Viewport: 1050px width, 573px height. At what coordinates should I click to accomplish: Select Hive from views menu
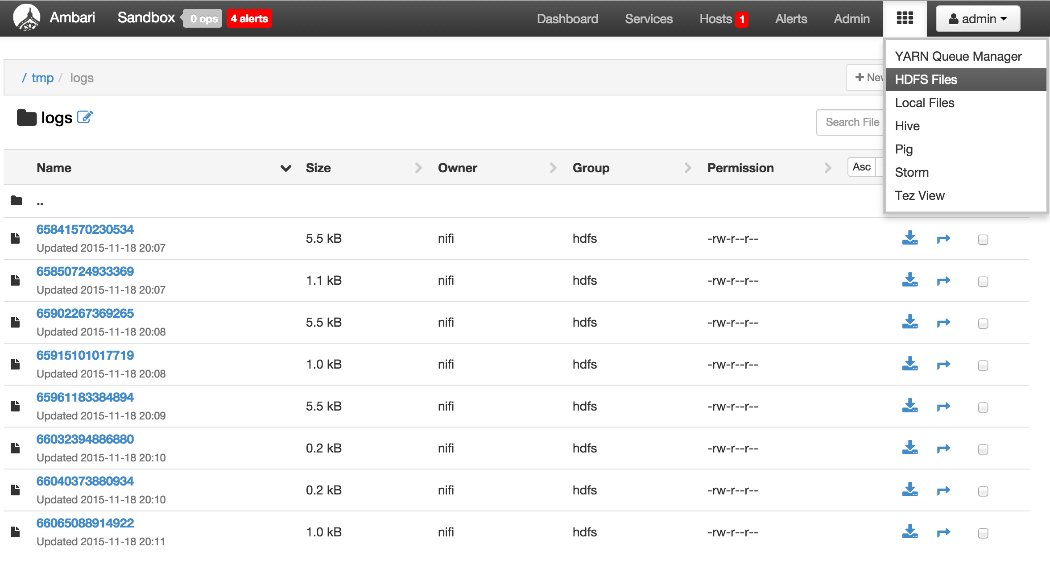(x=907, y=126)
